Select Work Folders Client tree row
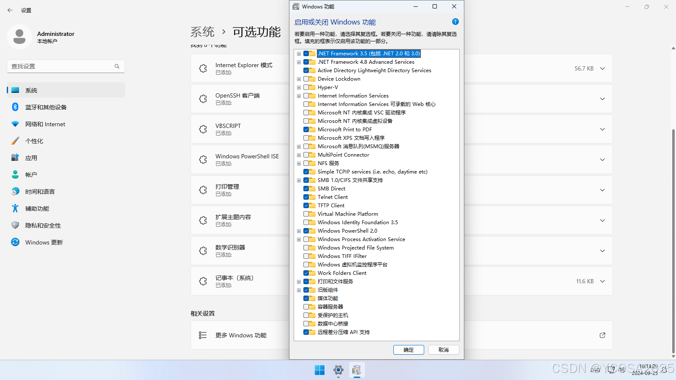Screen dimensions: 676x380 pyautogui.click(x=342, y=273)
